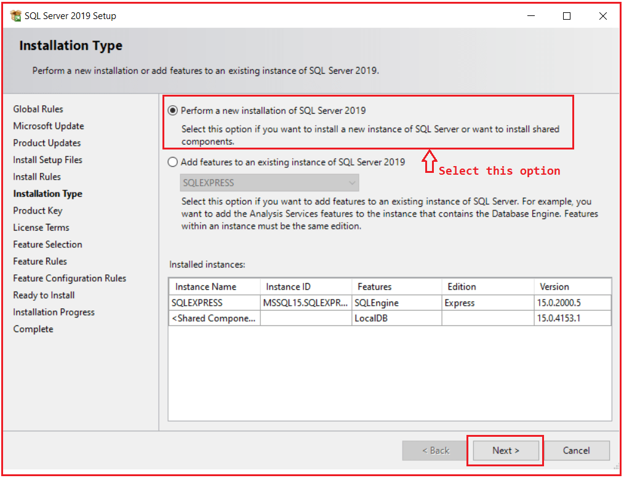The width and height of the screenshot is (624, 478).
Task: Close the SQL Server 2019 Setup window
Action: tap(603, 16)
